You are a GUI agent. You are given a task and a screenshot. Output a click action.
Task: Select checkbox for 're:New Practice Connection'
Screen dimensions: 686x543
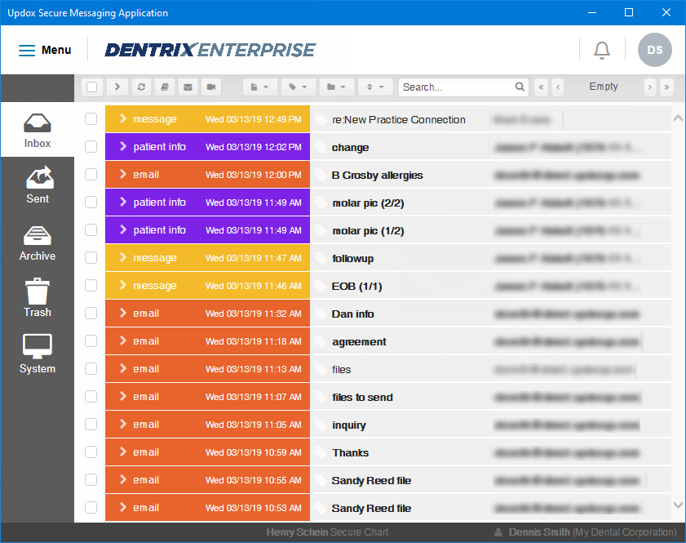coord(91,118)
